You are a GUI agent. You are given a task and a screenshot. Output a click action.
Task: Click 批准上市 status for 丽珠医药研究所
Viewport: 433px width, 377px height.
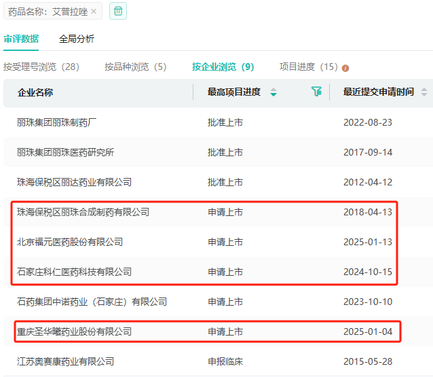(x=225, y=152)
